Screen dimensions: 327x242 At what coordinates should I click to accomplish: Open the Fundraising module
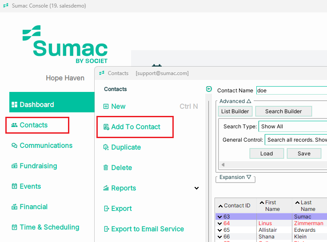pos(38,166)
